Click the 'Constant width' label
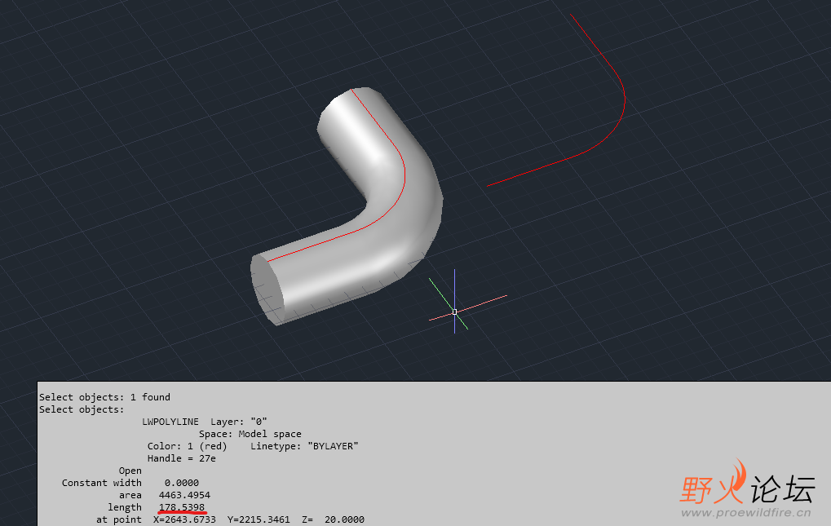 pos(102,483)
